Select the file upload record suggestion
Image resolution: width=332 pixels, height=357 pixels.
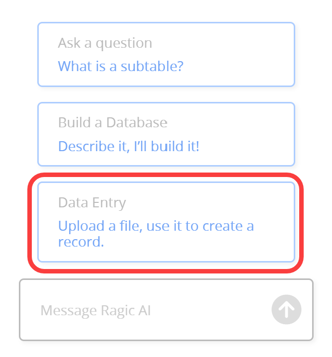(156, 233)
